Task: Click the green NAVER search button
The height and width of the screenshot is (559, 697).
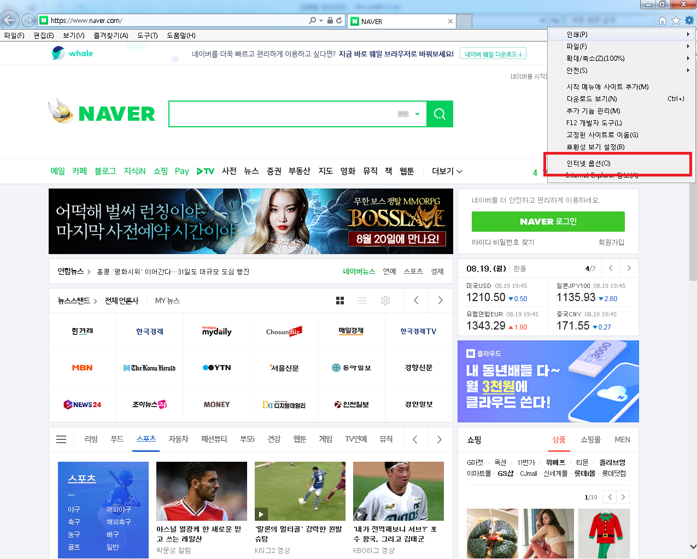Action: (440, 114)
